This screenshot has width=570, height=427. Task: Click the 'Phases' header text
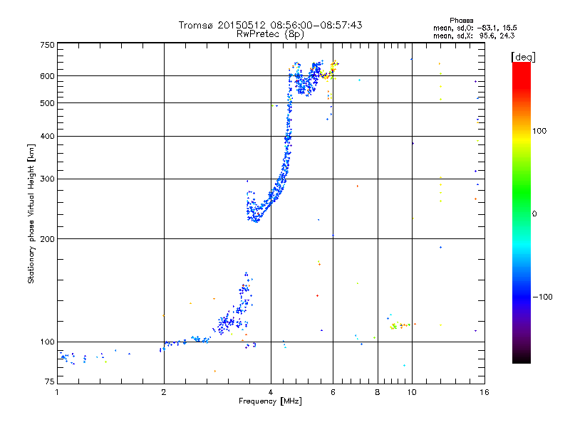(461, 21)
